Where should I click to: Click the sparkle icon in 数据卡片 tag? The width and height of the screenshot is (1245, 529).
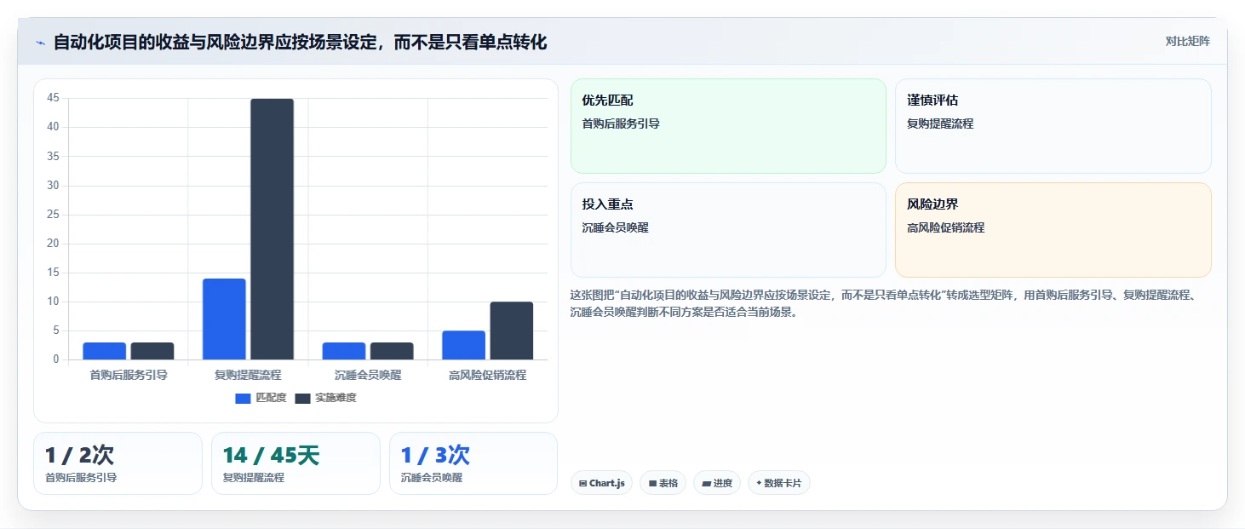(759, 483)
